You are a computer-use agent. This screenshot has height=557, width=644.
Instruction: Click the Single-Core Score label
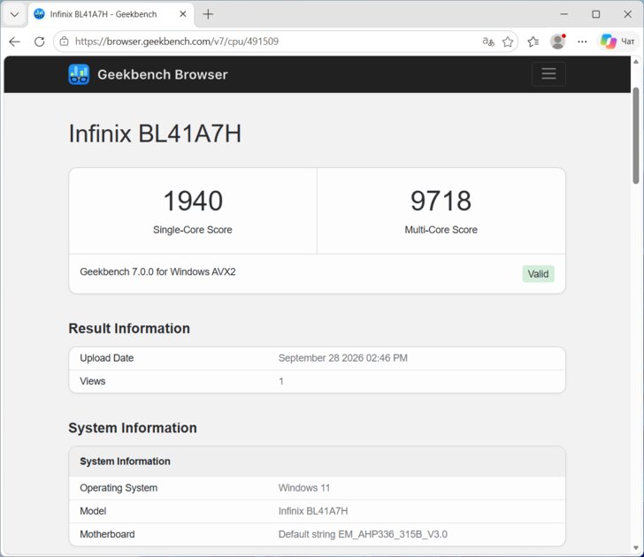coord(193,230)
